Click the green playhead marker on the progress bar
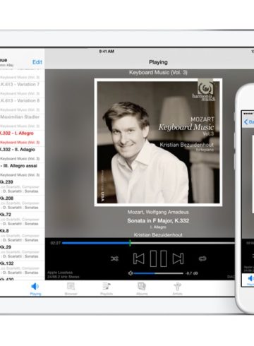Screen dimensions: 254x346 (130, 243)
